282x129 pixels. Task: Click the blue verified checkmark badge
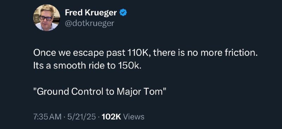coord(123,13)
